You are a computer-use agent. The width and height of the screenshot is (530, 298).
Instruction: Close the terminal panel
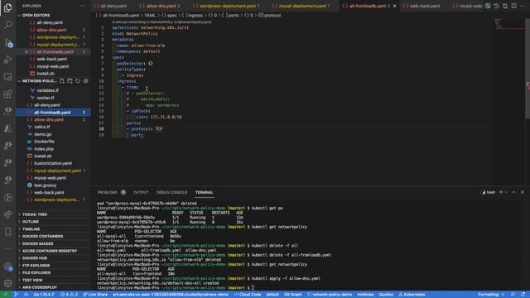click(523, 192)
